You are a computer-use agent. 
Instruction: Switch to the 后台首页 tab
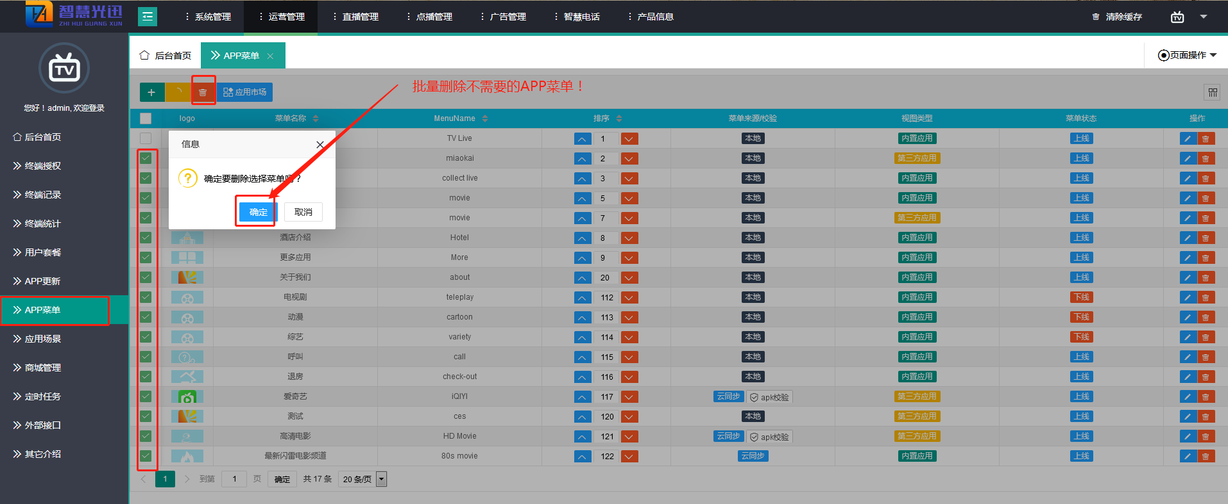(x=166, y=56)
